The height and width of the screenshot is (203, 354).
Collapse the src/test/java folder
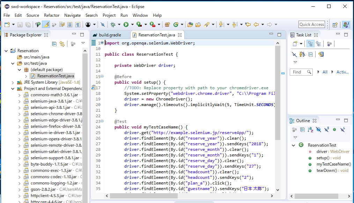coord(13,64)
